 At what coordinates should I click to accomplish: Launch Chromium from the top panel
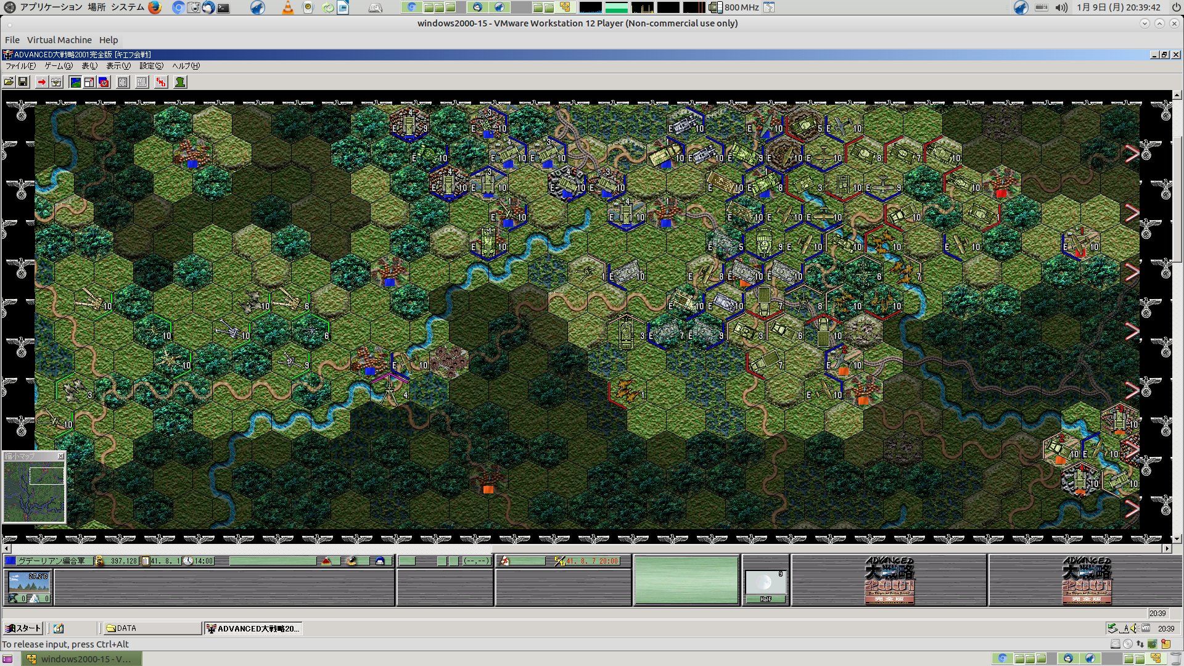pyautogui.click(x=178, y=7)
